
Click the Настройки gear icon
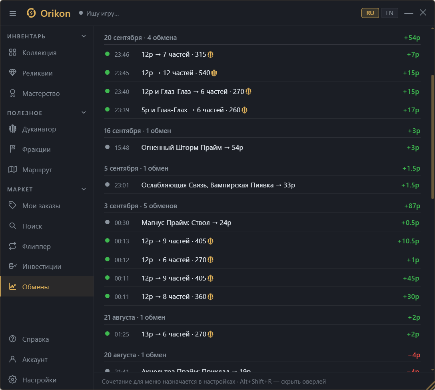pyautogui.click(x=12, y=380)
